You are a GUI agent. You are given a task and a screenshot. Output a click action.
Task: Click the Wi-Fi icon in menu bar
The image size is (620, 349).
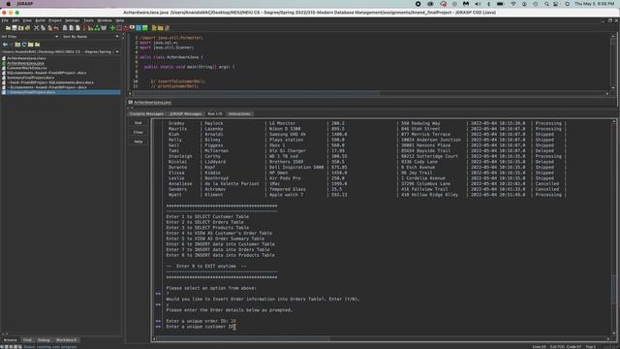coord(513,4)
